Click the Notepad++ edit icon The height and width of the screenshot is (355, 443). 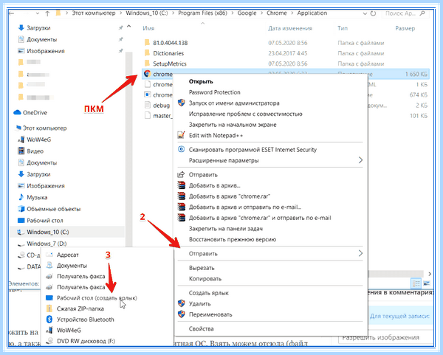(x=181, y=135)
